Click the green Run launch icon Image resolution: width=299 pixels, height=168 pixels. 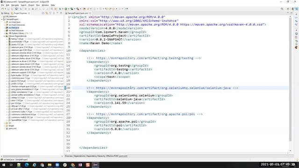click(66, 9)
